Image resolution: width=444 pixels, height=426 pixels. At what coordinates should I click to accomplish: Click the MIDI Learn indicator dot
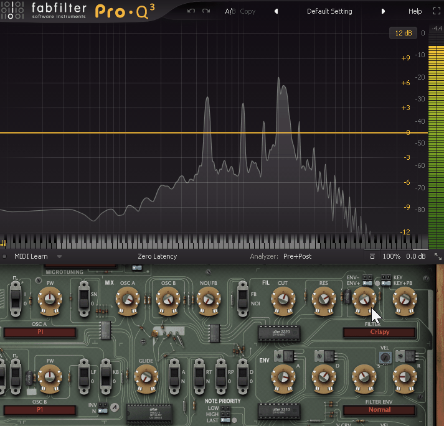coord(4,256)
